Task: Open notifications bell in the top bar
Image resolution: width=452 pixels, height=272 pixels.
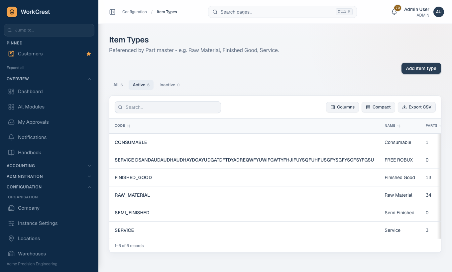Action: click(394, 12)
